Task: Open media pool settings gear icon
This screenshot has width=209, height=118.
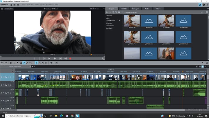Action: pos(119,12)
